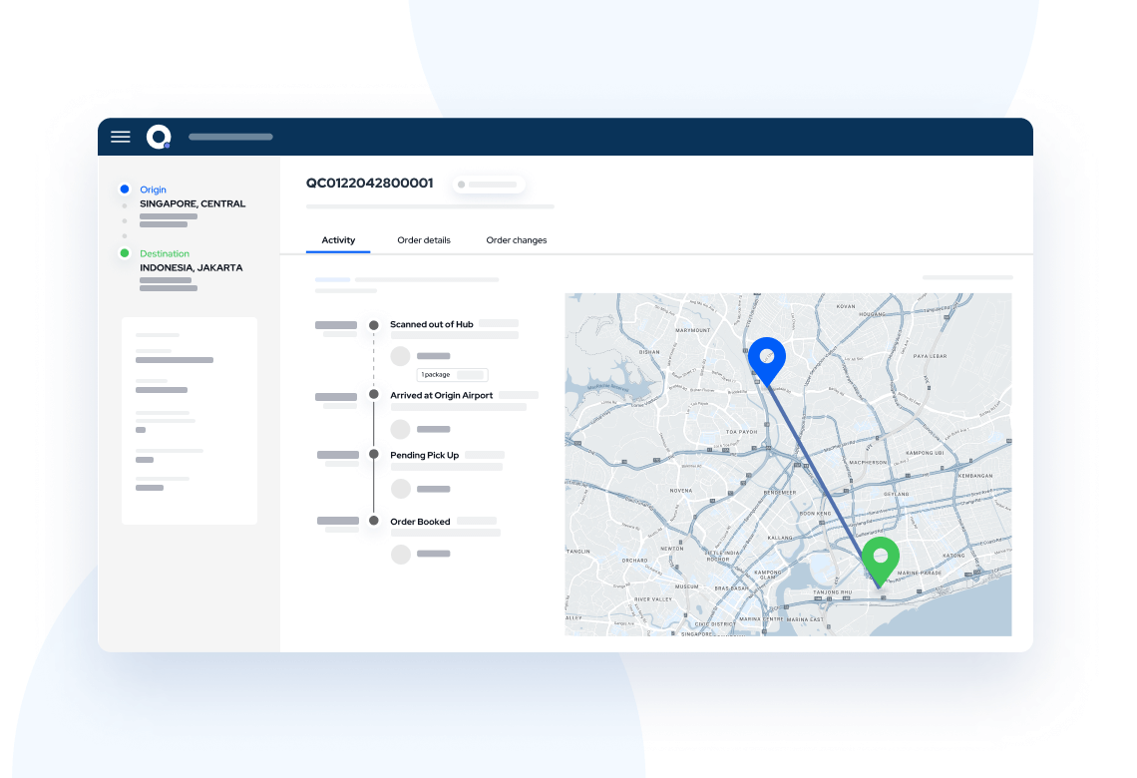Open the hamburger menu icon
Viewport: 1137px width, 778px height.
pos(121,137)
